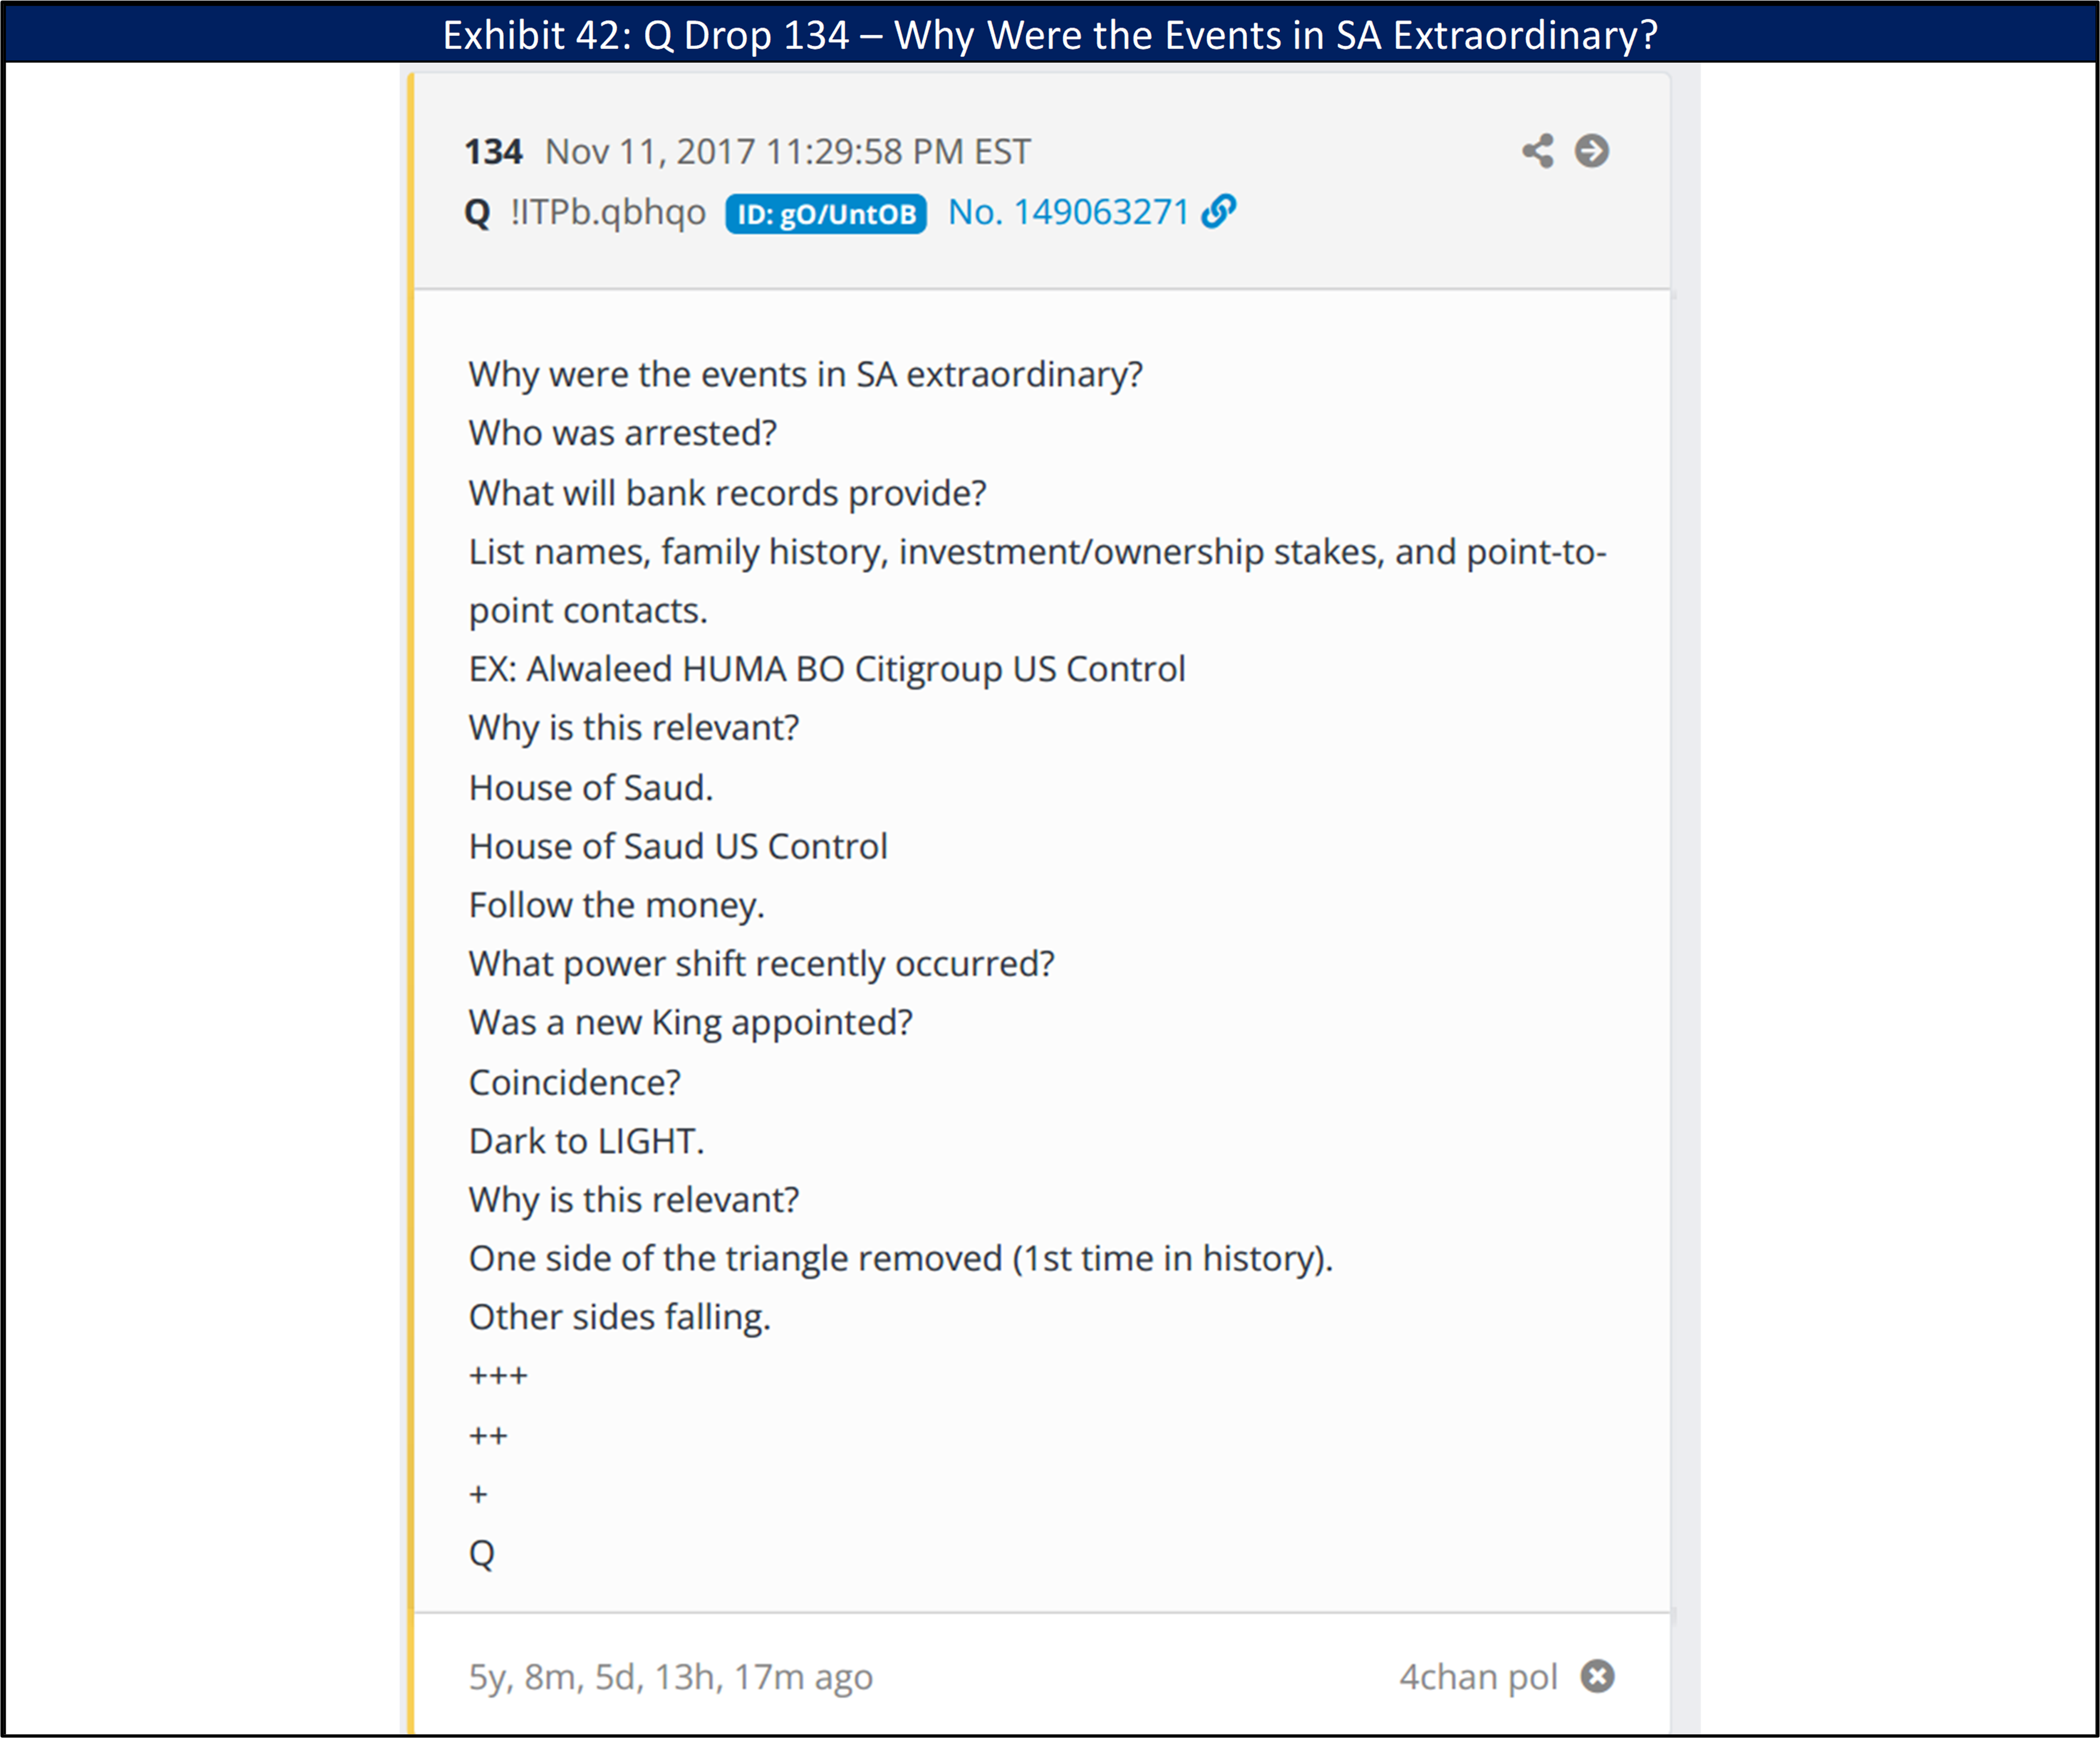Click the 'EX: Alwaleed HUMA BO Citigroup' line

(826, 669)
